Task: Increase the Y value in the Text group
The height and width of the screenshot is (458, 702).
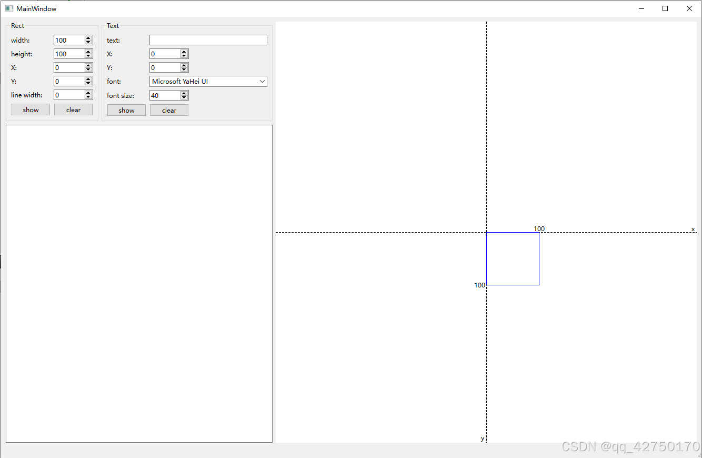Action: 184,65
